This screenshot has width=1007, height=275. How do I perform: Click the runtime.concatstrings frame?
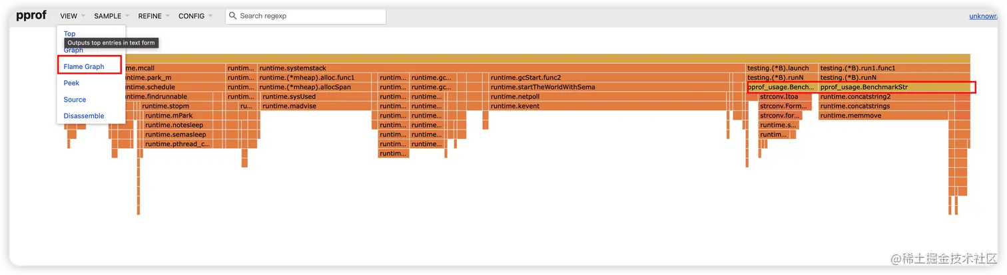tap(886, 106)
